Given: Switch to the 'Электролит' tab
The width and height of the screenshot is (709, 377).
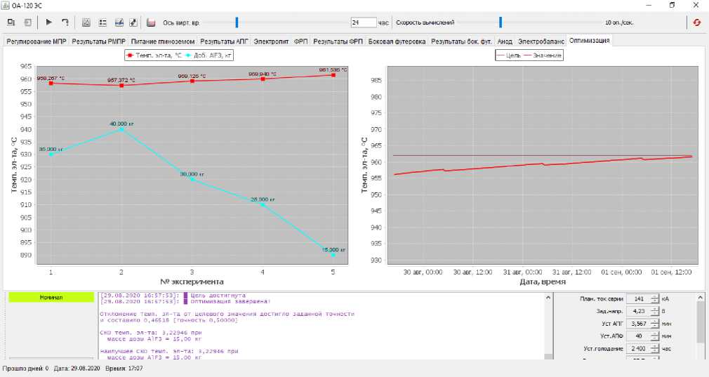Looking at the screenshot, I should pos(271,41).
